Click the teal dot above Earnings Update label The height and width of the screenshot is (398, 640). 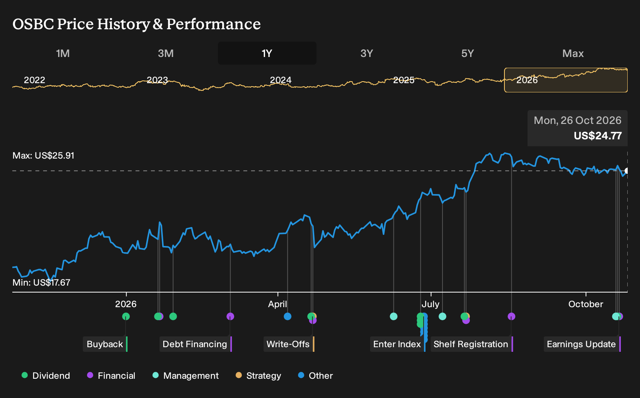[615, 316]
